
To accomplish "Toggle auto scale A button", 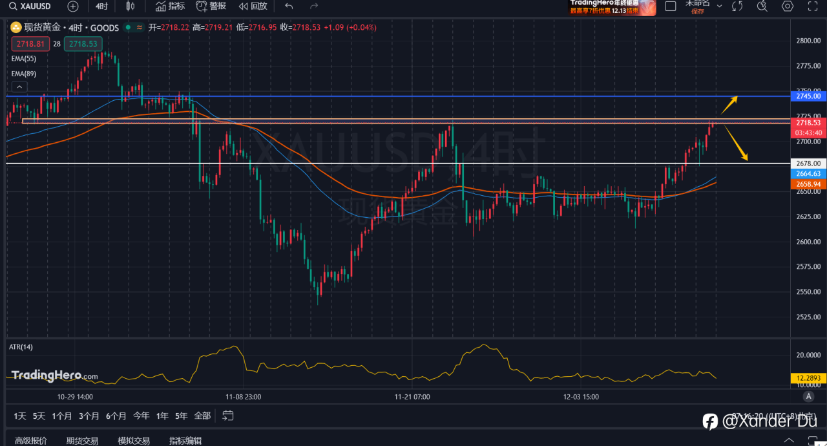I will [x=808, y=396].
